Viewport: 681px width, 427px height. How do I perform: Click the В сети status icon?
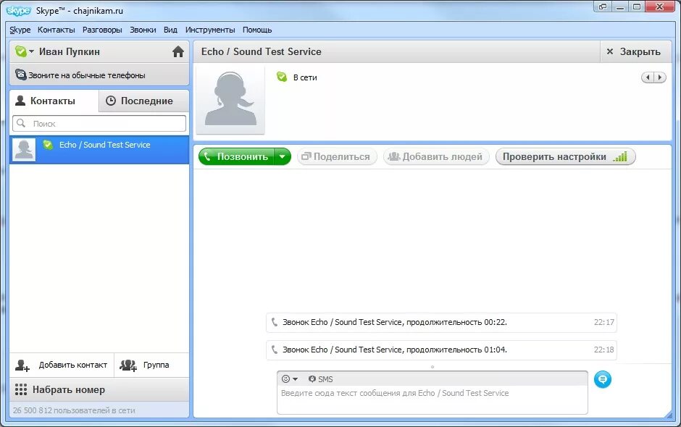[x=281, y=77]
